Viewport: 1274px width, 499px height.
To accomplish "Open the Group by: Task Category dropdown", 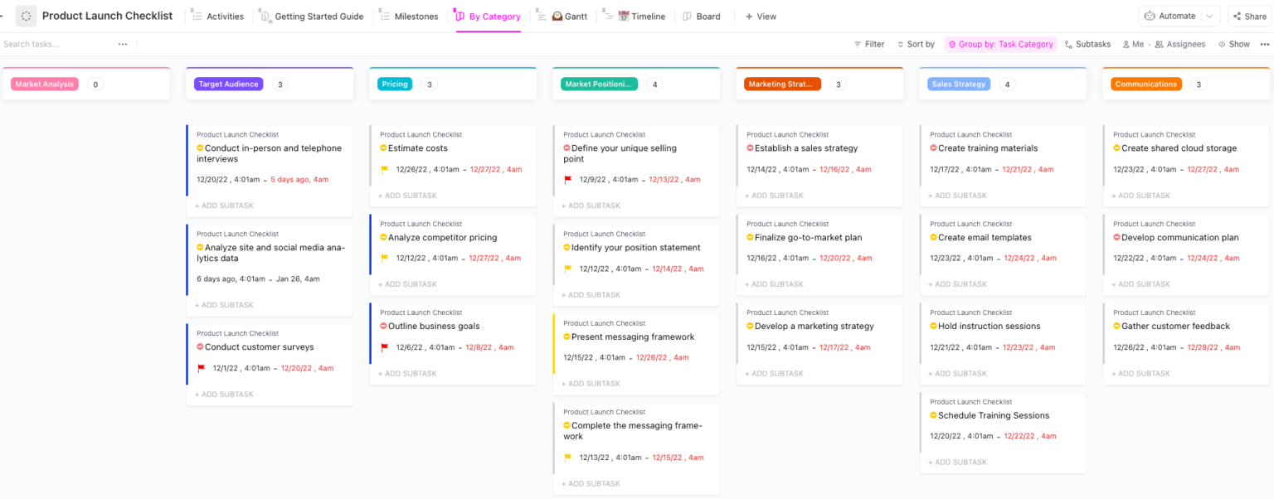I will tap(1000, 44).
